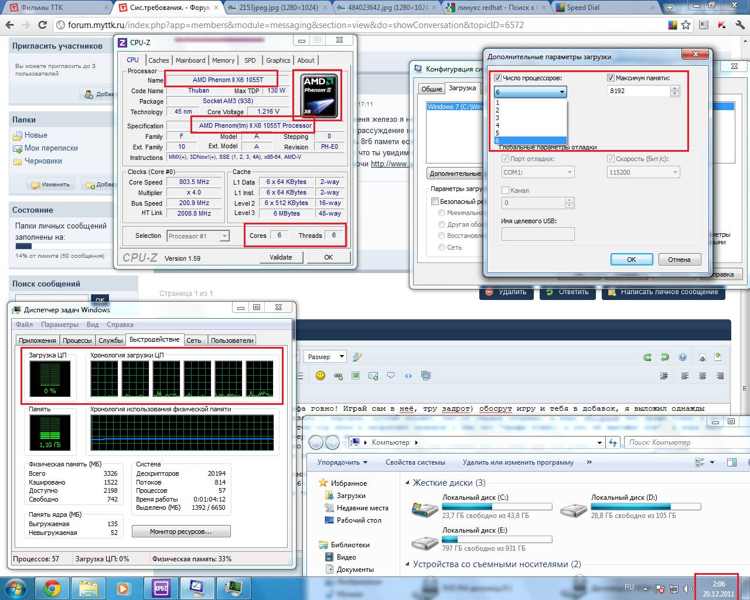Viewport: 750px width, 600px height.
Task: Insert an image in the forum editor
Action: [x=356, y=376]
